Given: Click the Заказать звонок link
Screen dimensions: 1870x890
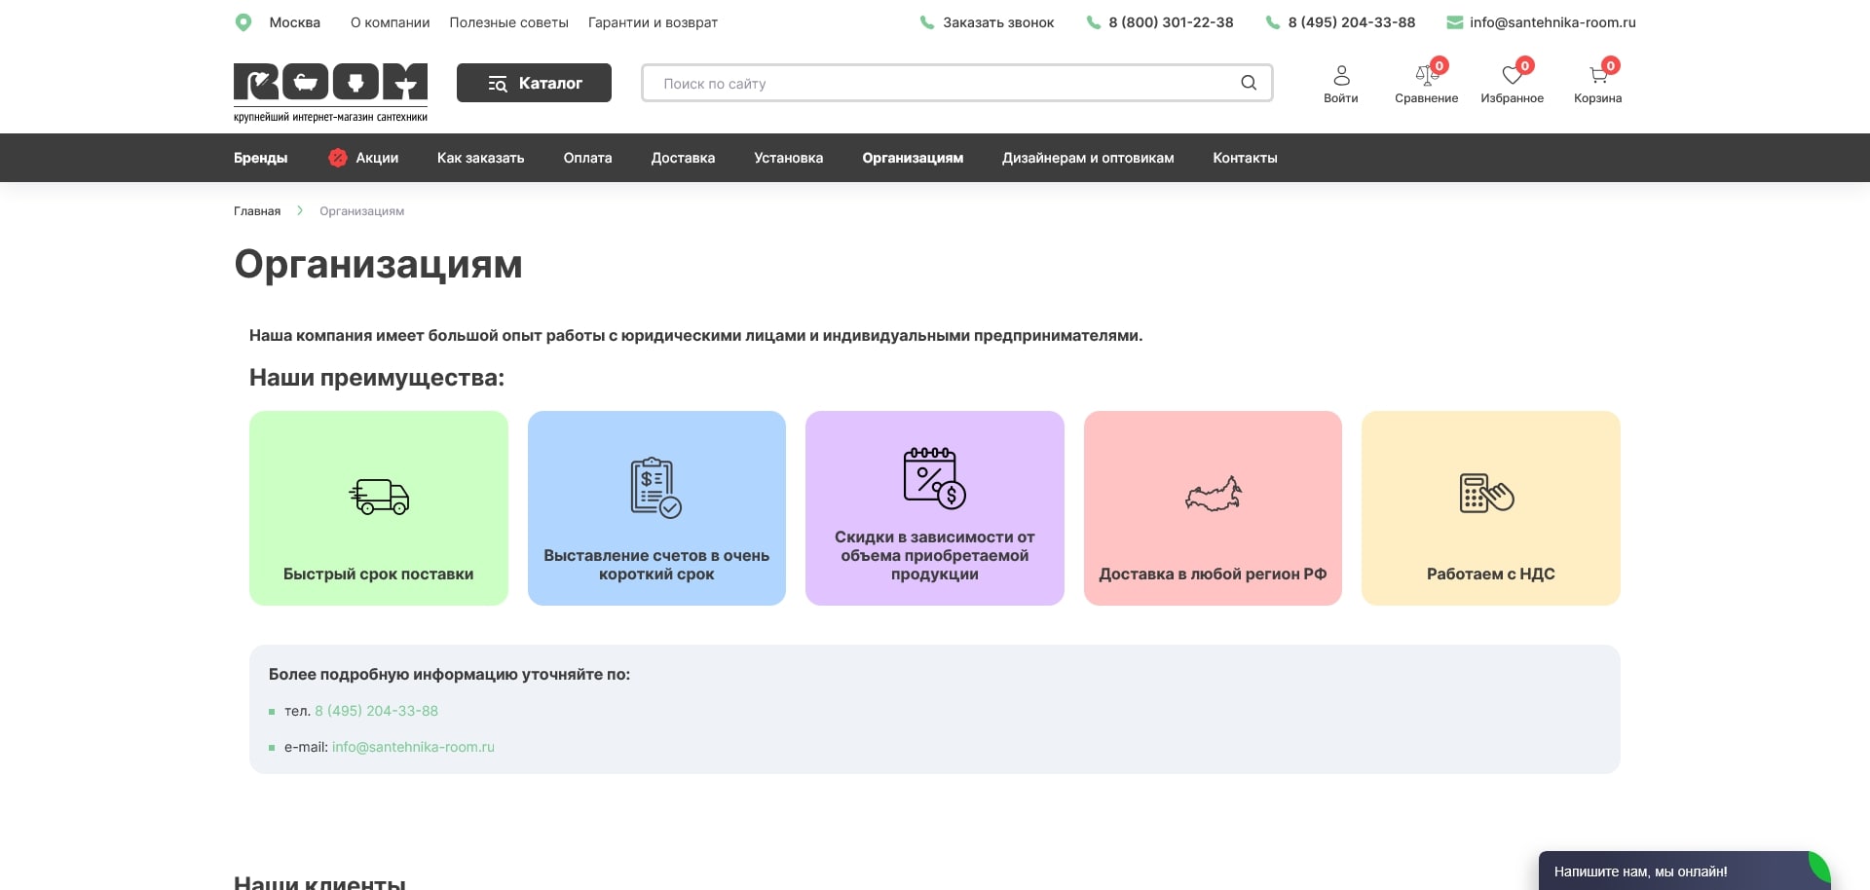Looking at the screenshot, I should [x=997, y=22].
